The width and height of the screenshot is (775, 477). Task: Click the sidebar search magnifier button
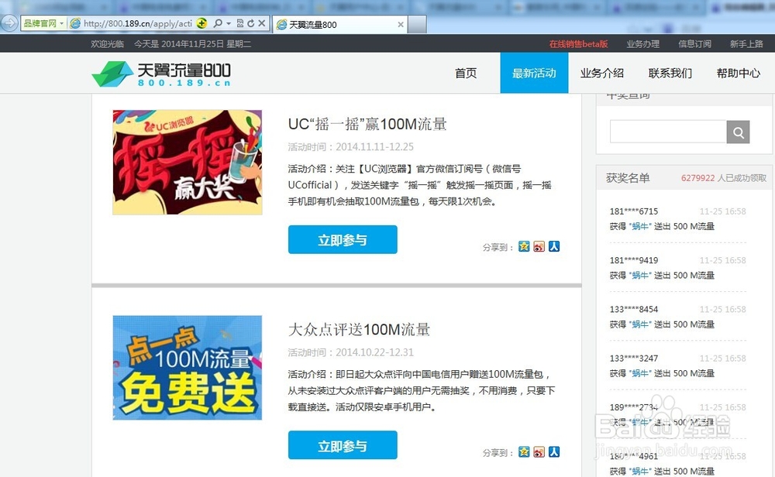737,132
